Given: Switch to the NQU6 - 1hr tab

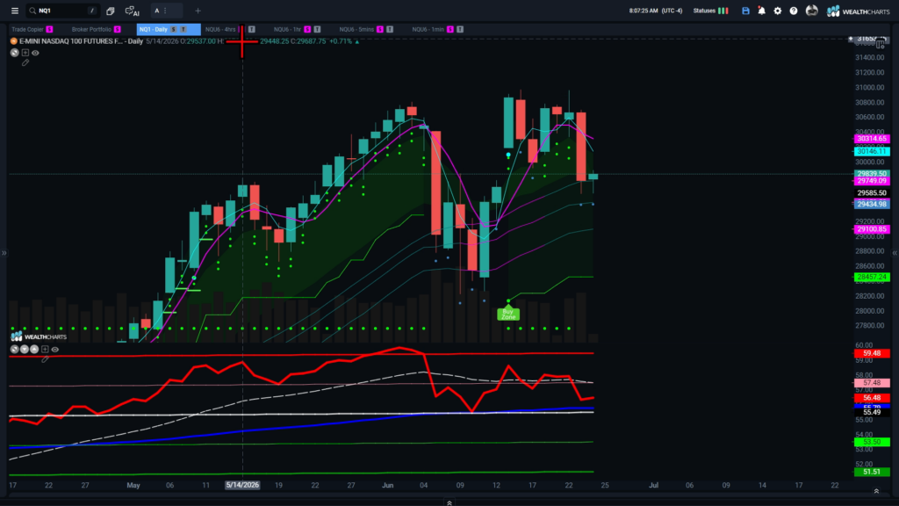Looking at the screenshot, I should (x=287, y=29).
